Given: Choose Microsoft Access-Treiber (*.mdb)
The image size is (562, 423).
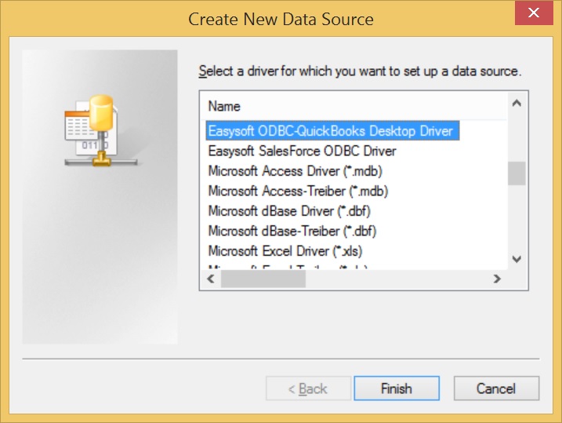Looking at the screenshot, I should point(298,191).
